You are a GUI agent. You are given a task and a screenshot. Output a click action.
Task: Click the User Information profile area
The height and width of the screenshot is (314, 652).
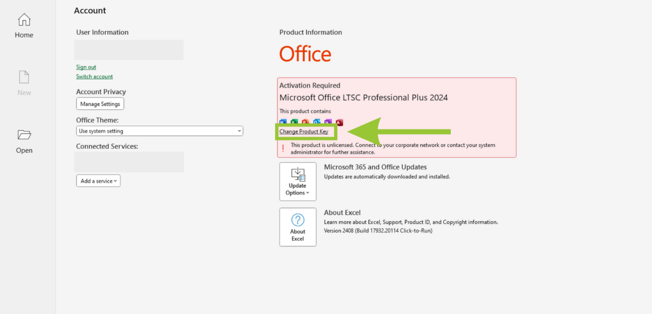point(129,50)
